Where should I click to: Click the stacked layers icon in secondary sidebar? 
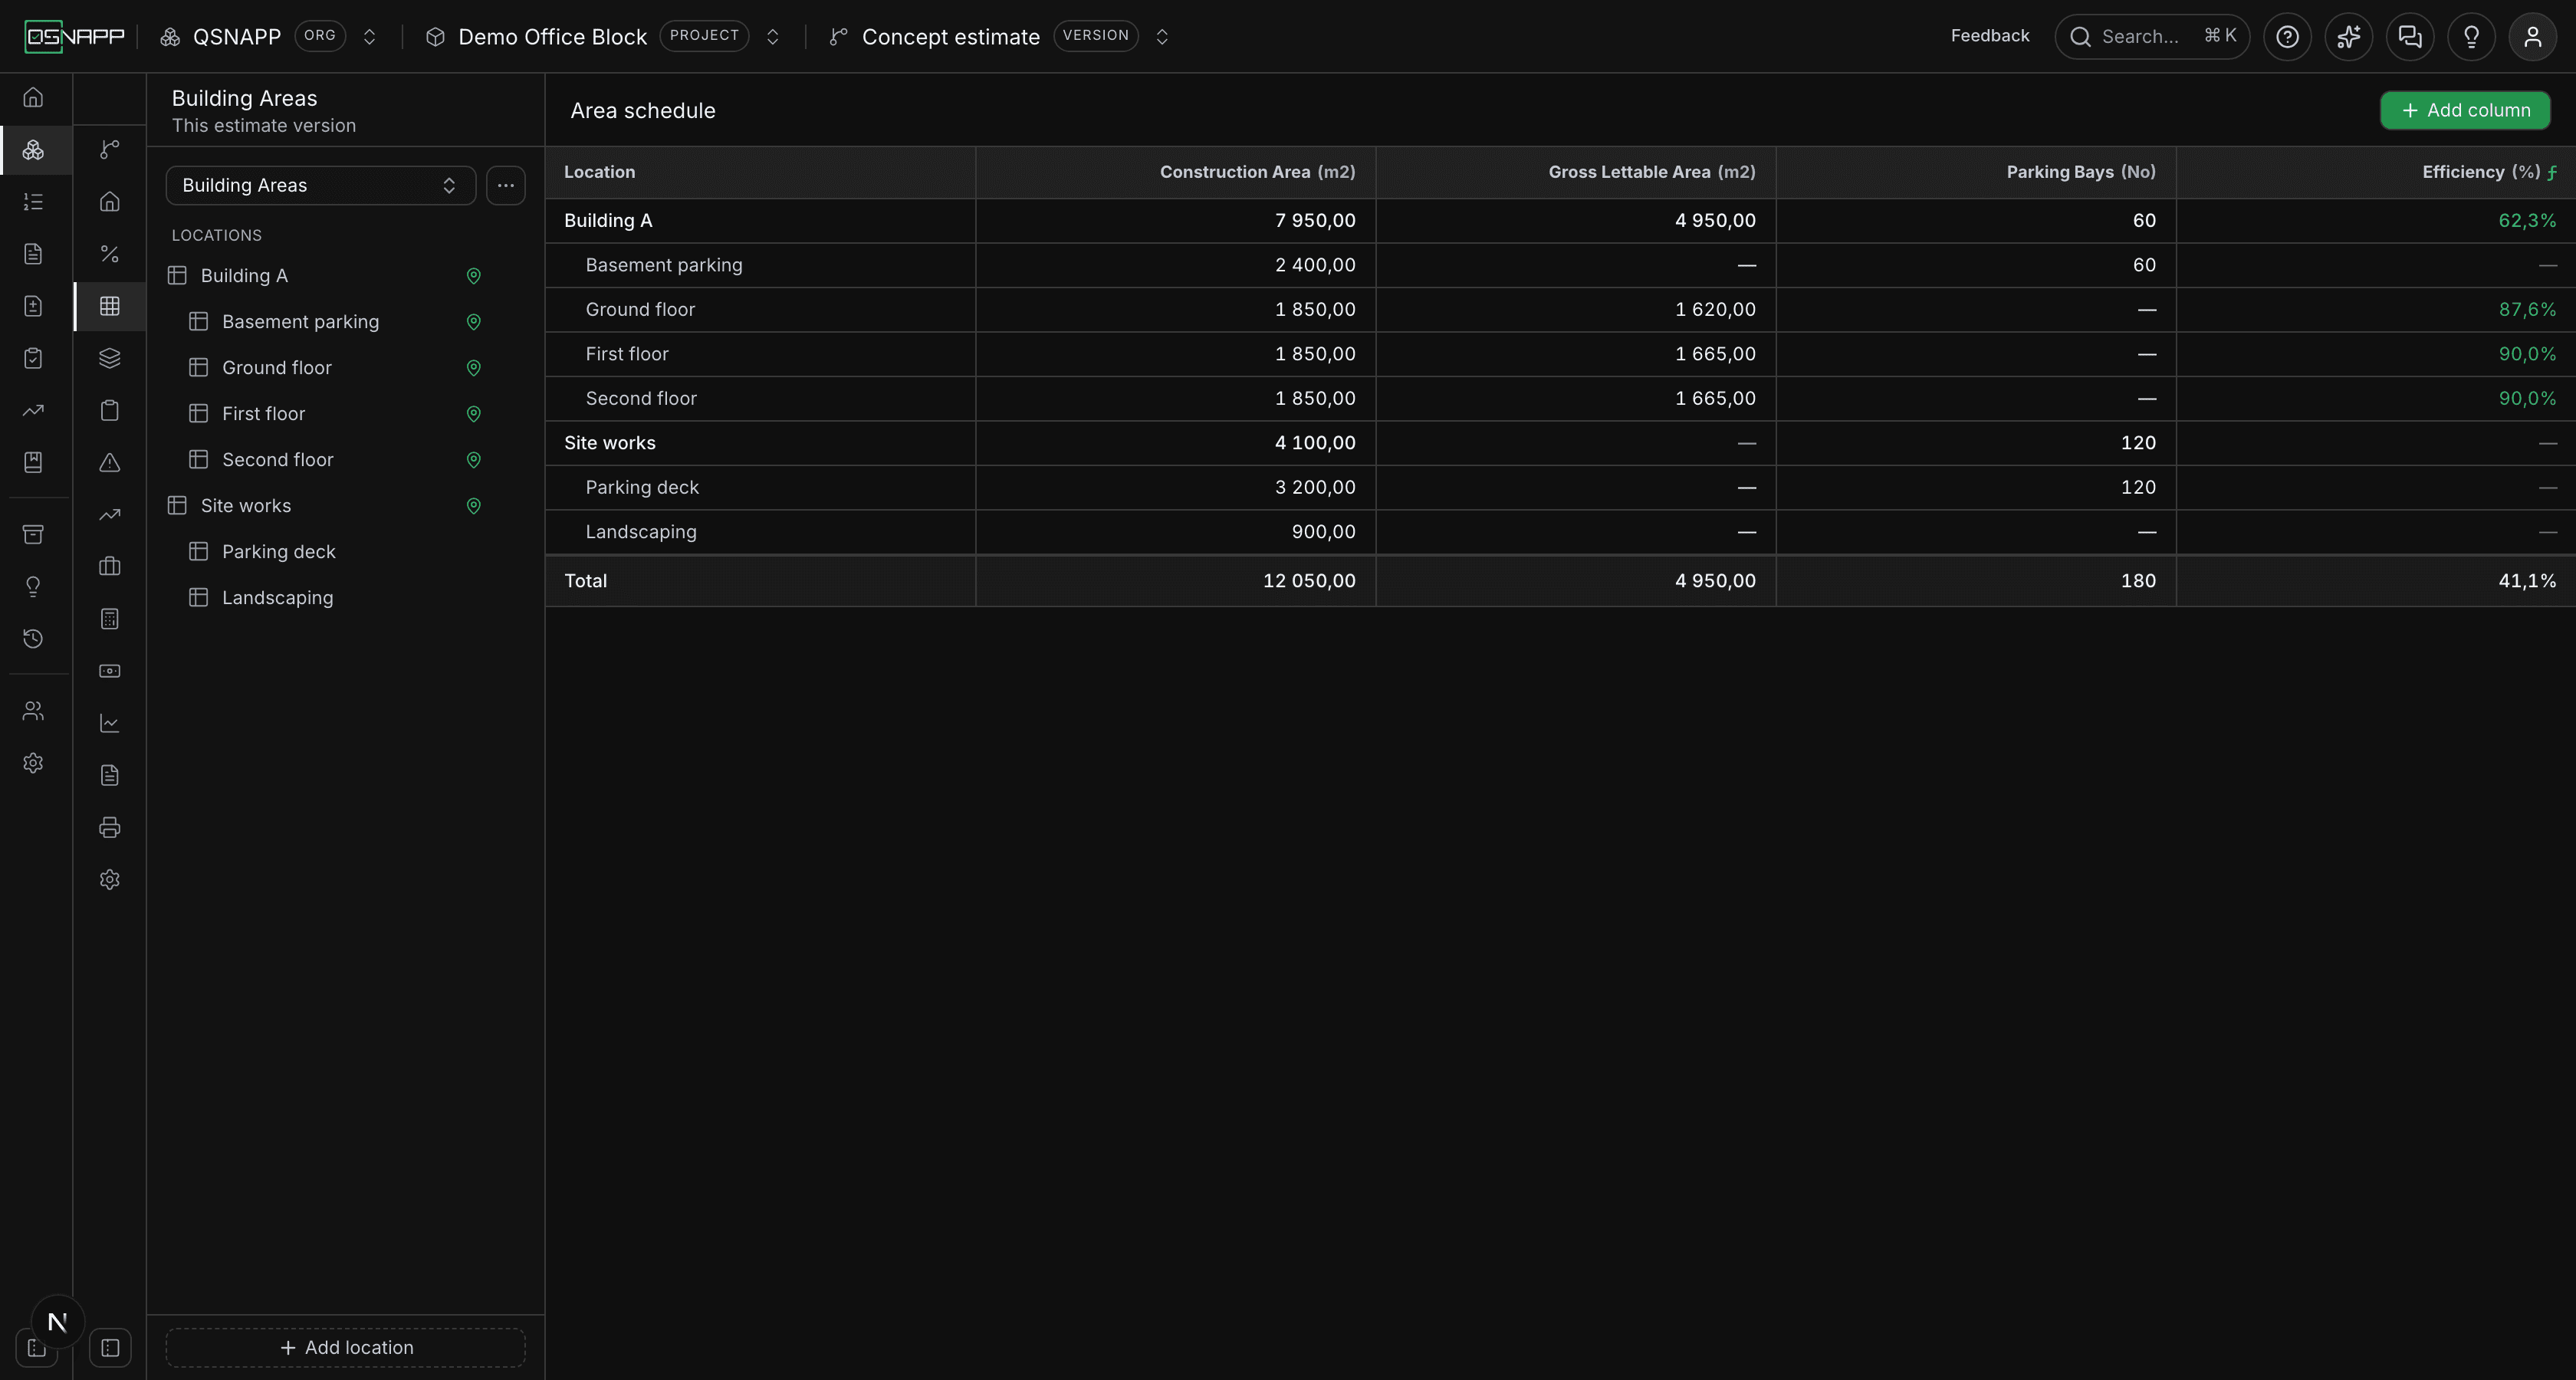pyautogui.click(x=110, y=358)
